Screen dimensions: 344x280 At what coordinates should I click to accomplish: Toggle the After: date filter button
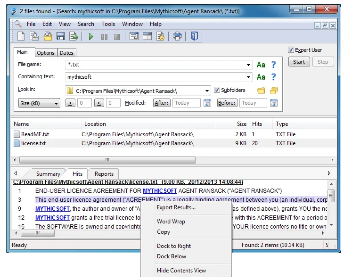tap(162, 103)
